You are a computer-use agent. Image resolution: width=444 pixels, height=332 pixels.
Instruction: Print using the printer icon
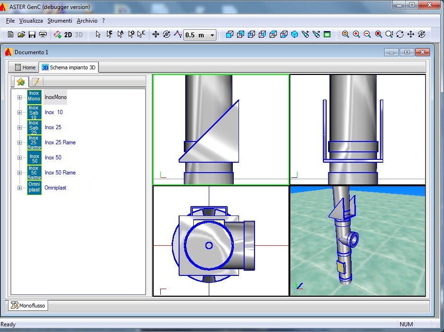tap(43, 34)
